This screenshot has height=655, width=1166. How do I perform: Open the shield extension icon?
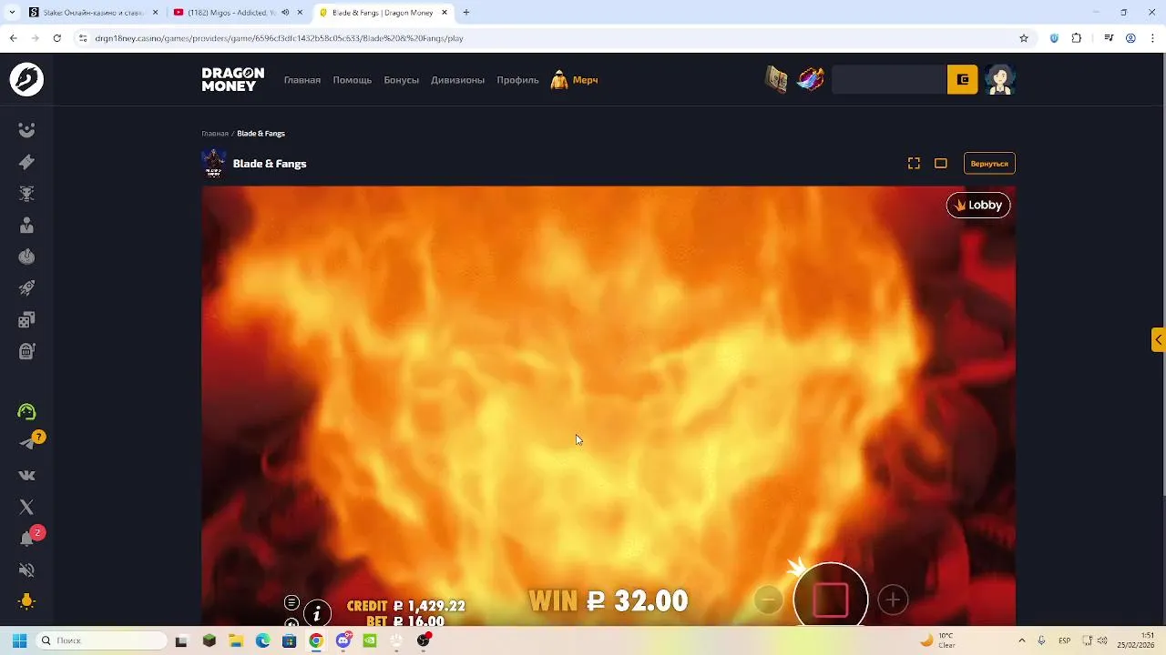1054,38
